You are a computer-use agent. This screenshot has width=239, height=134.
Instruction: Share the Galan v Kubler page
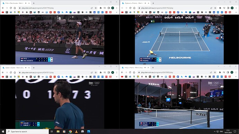click(91, 73)
